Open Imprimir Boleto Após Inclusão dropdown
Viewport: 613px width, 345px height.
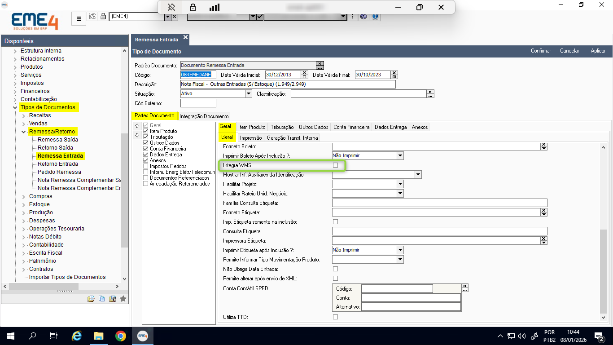(x=400, y=155)
